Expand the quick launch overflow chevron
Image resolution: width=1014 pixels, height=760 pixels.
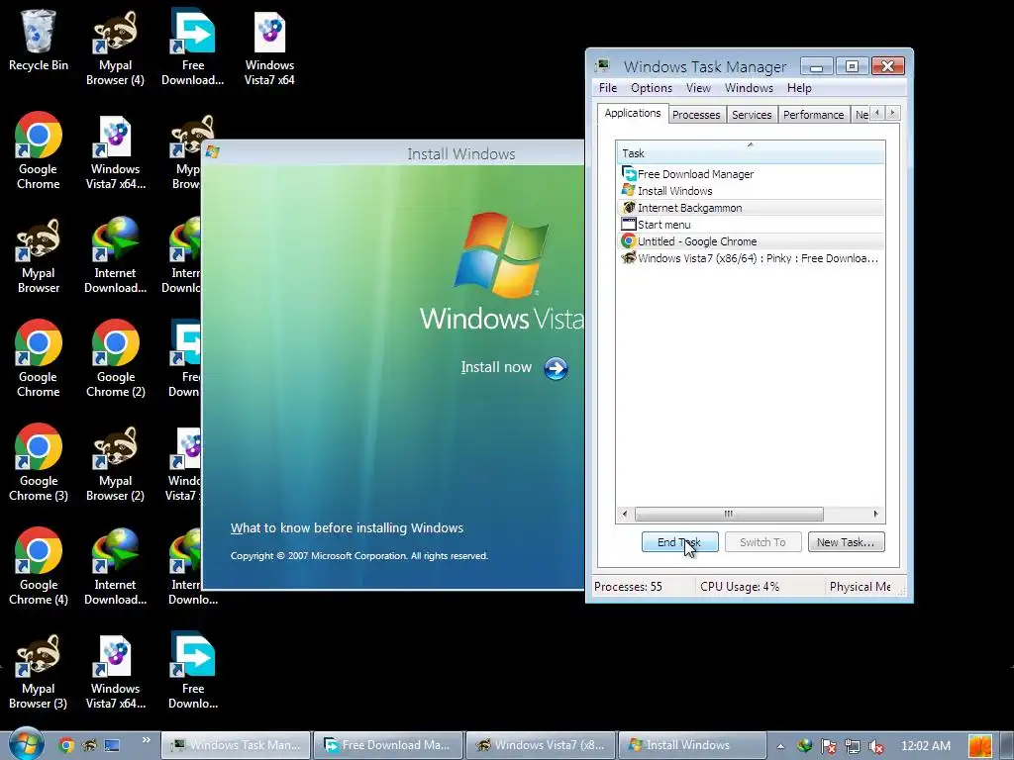point(146,740)
